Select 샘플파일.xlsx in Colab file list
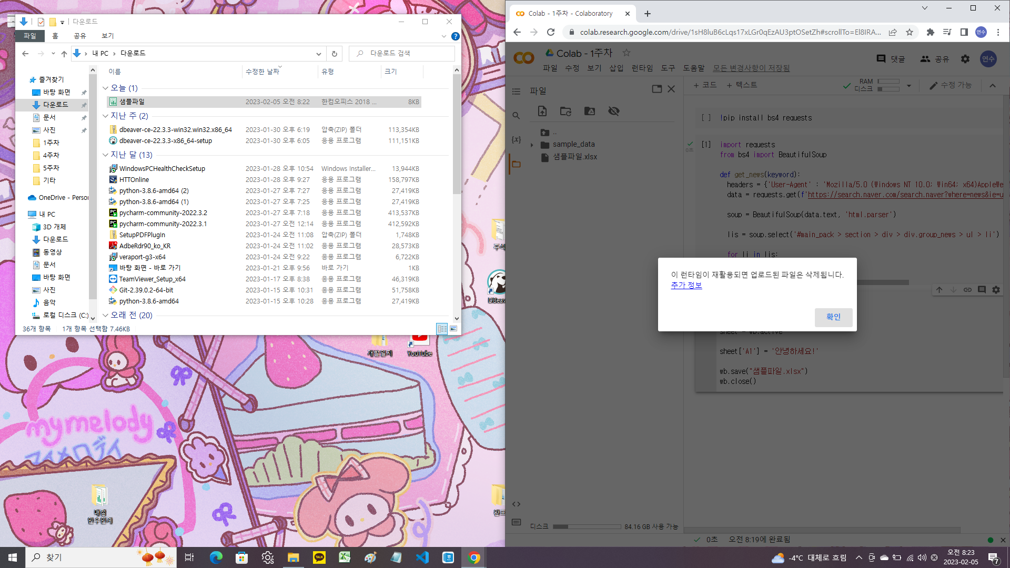The width and height of the screenshot is (1010, 568). pyautogui.click(x=574, y=157)
